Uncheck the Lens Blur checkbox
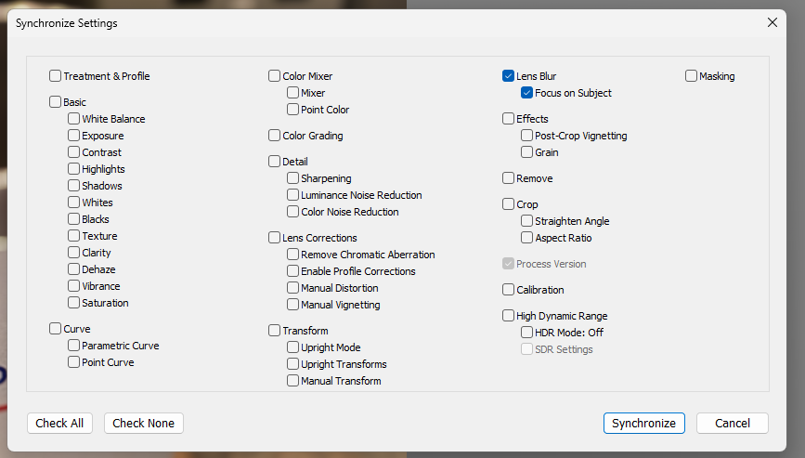This screenshot has height=458, width=805. (x=508, y=76)
